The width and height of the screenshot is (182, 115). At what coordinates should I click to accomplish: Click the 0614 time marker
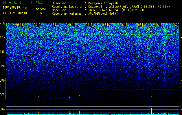point(72,25)
